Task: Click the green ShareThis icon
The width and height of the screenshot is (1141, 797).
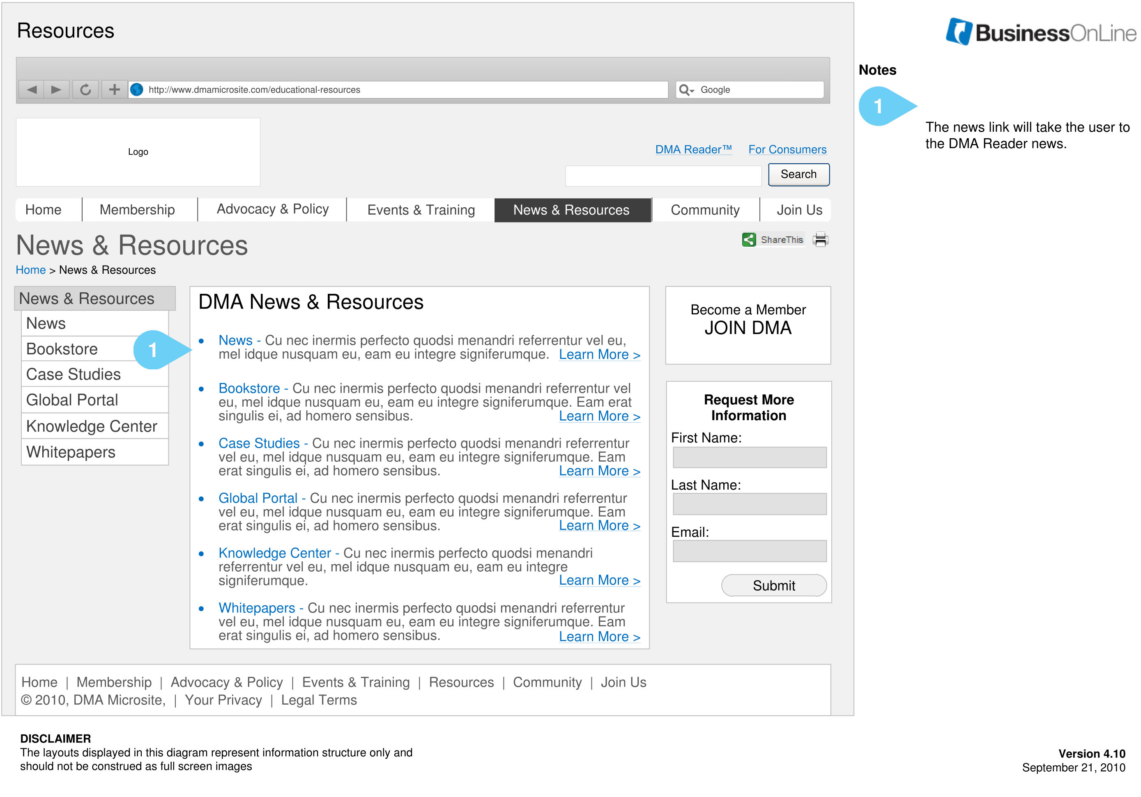Action: click(x=748, y=239)
